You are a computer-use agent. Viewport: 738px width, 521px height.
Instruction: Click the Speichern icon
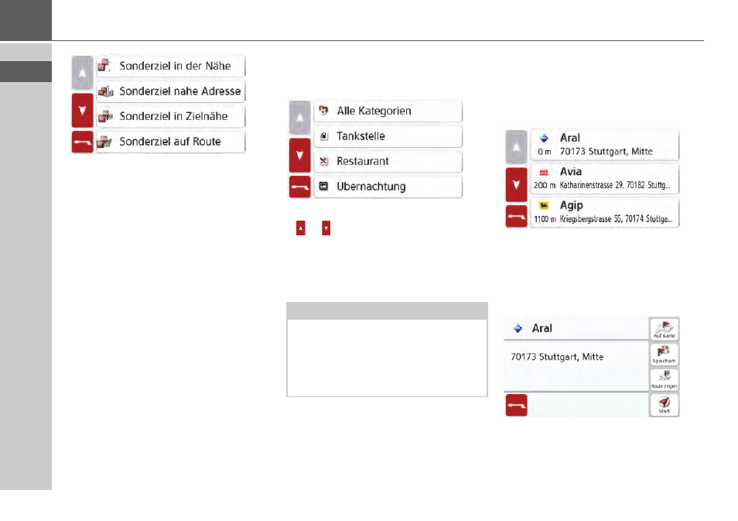(x=664, y=355)
